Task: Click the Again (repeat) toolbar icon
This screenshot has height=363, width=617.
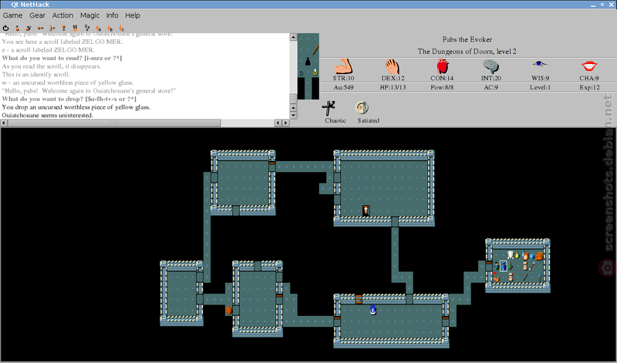Action: point(5,28)
